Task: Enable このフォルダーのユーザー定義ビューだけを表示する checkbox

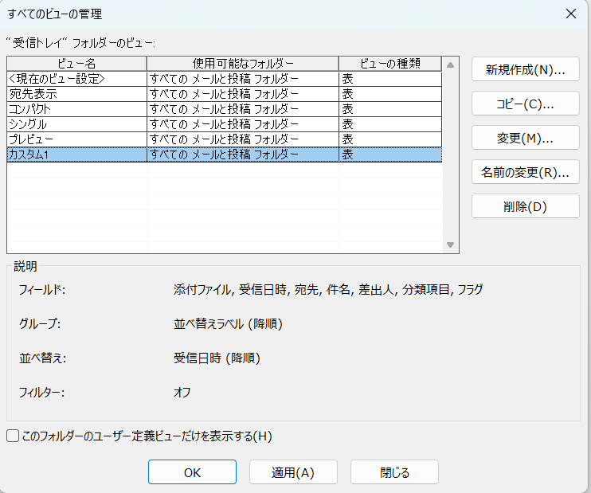Action: click(x=13, y=436)
